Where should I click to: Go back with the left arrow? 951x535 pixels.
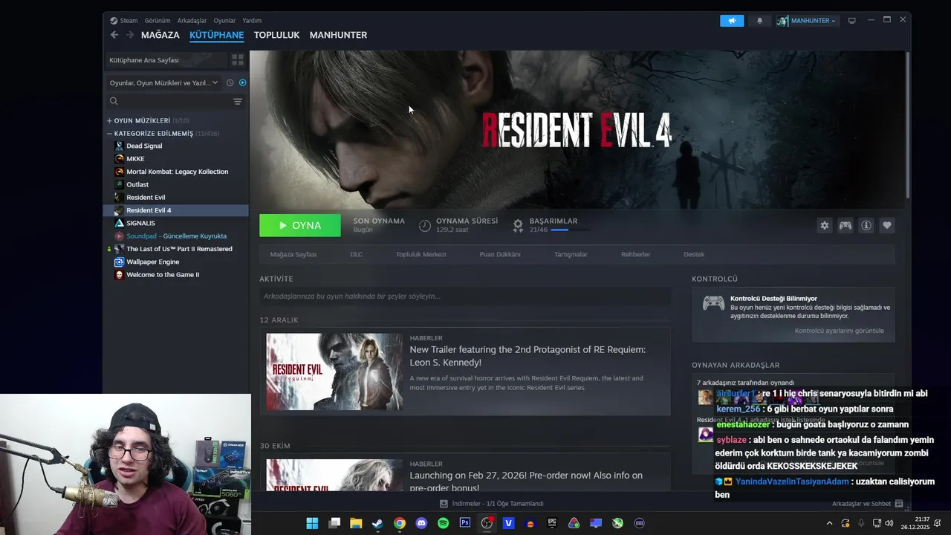114,35
